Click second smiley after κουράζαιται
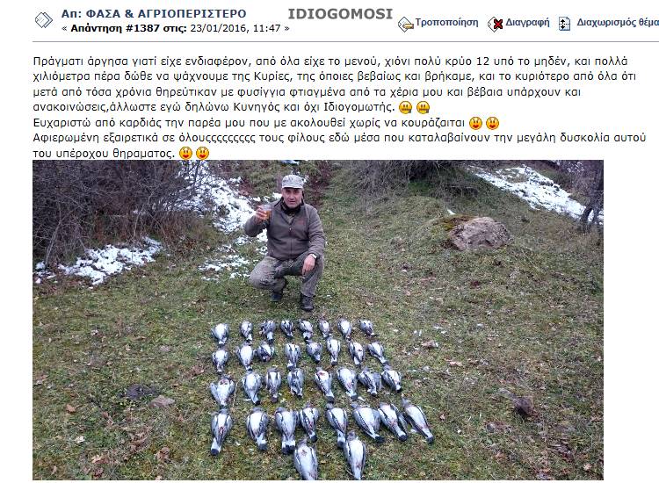659x483 pixels. 493,123
